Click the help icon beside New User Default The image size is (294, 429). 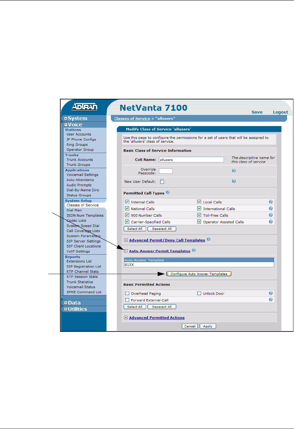pyautogui.click(x=234, y=181)
